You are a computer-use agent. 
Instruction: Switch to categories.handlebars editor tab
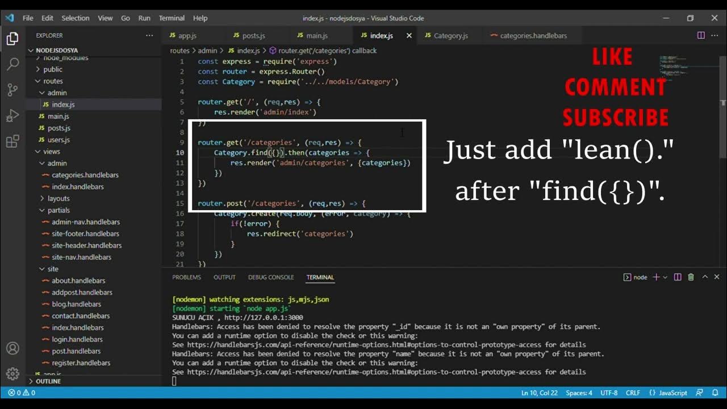533,35
